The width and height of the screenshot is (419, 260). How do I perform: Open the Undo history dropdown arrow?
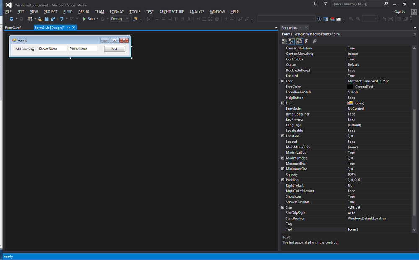click(x=67, y=19)
